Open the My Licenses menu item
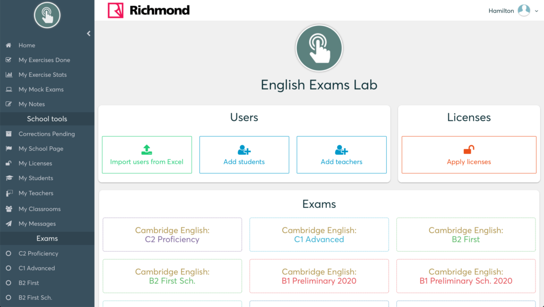Image resolution: width=544 pixels, height=307 pixels. coord(35,163)
